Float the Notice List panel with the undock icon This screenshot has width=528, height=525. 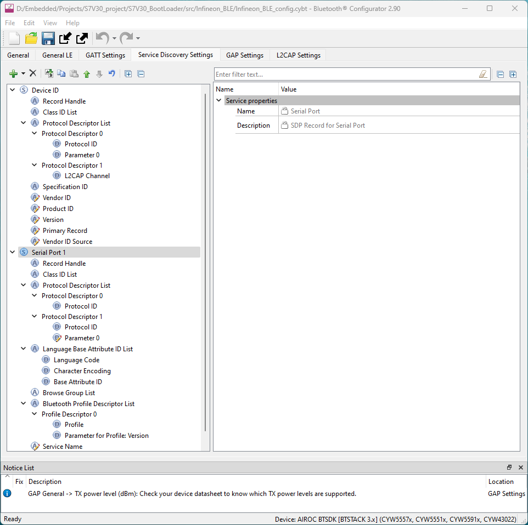(509, 467)
